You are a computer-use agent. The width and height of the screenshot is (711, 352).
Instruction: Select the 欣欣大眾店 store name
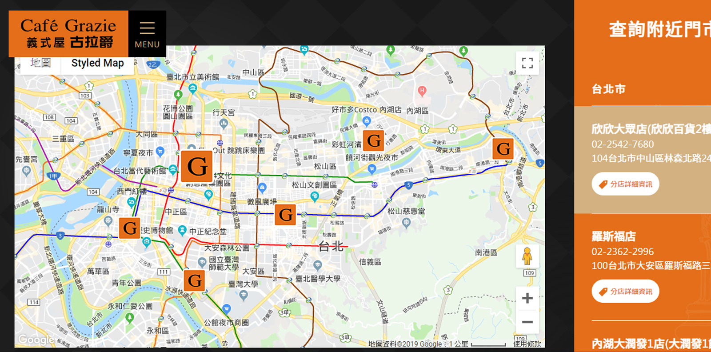pyautogui.click(x=651, y=129)
